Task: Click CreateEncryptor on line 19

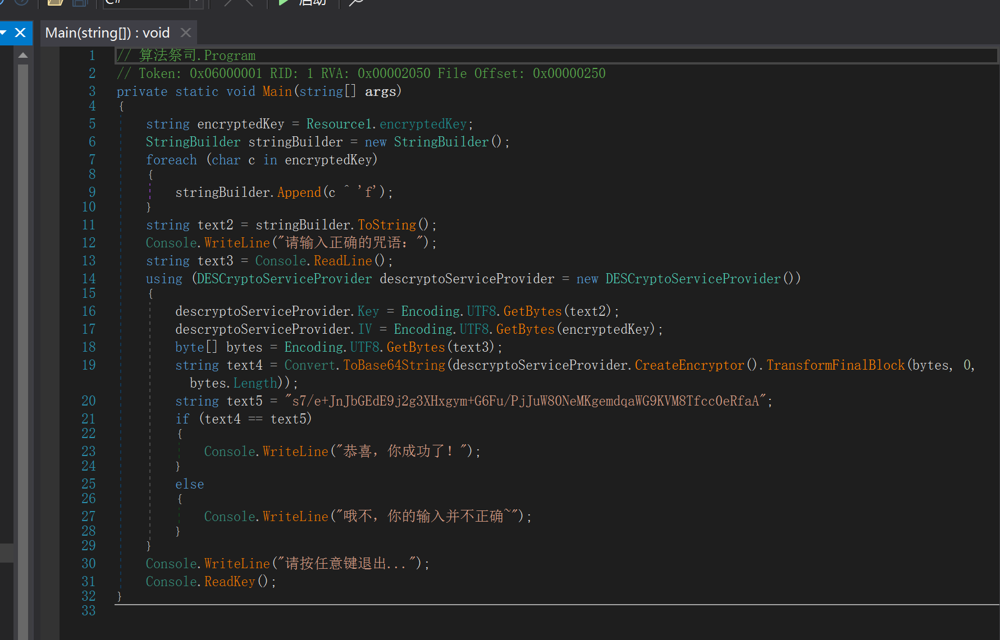Action: 690,365
